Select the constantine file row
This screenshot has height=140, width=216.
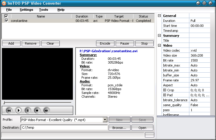point(78,21)
